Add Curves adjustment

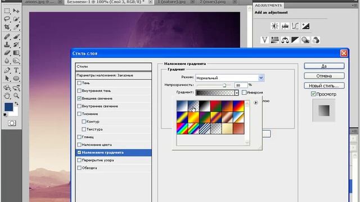pos(295,26)
